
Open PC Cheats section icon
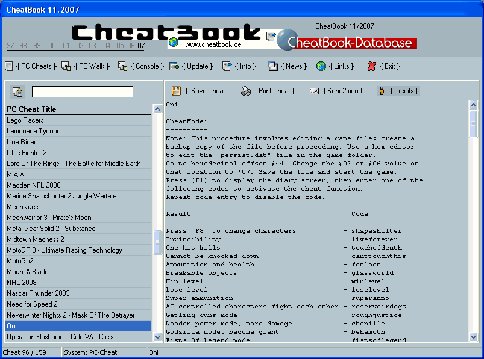9,66
